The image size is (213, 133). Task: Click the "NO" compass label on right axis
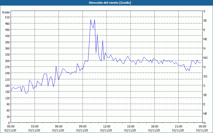[205, 58]
